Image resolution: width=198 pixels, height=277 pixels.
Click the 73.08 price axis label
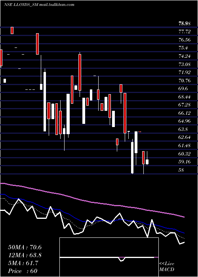coord(185,64)
